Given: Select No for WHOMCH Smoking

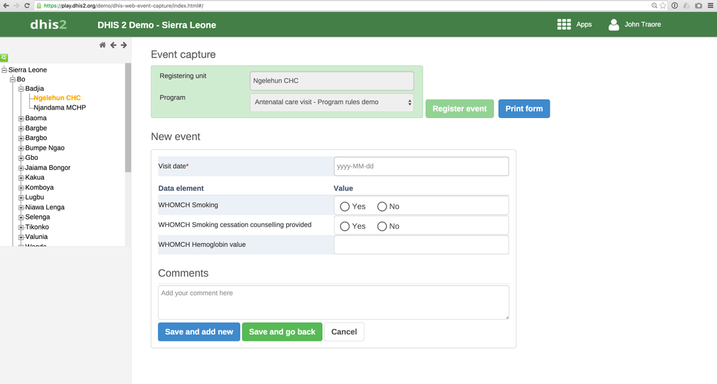Looking at the screenshot, I should (382, 206).
